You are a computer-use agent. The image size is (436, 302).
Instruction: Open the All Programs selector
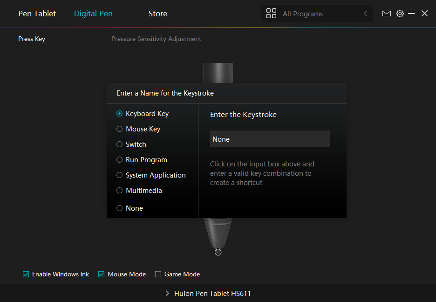[x=317, y=14]
